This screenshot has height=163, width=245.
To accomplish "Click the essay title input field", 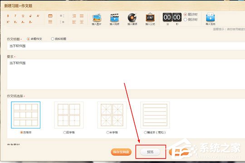I will click(126, 46).
